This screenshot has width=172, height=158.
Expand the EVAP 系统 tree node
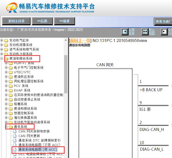coord(6,91)
